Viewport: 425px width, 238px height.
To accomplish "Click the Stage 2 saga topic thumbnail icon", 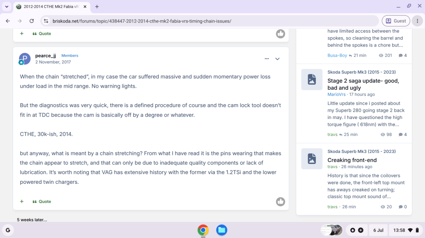I will pos(312,80).
